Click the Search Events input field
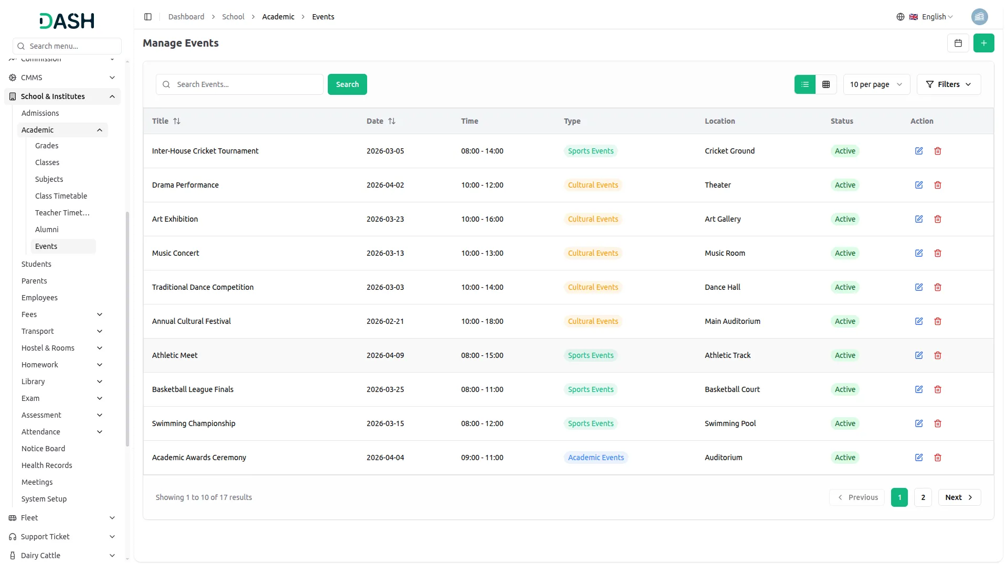Image resolution: width=1007 pixels, height=566 pixels. click(247, 84)
